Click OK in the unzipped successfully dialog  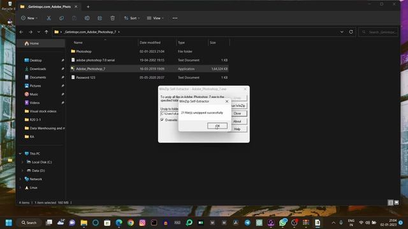pos(217,126)
